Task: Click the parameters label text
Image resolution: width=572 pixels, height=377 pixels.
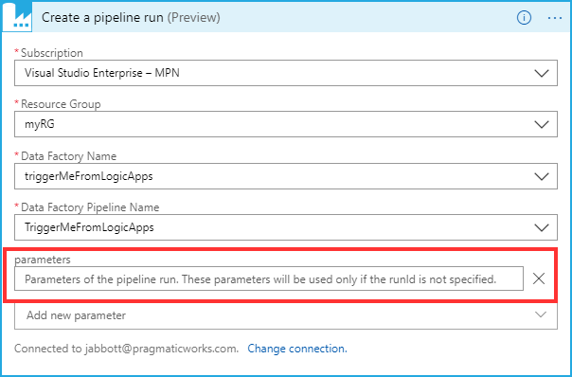Action: point(43,260)
